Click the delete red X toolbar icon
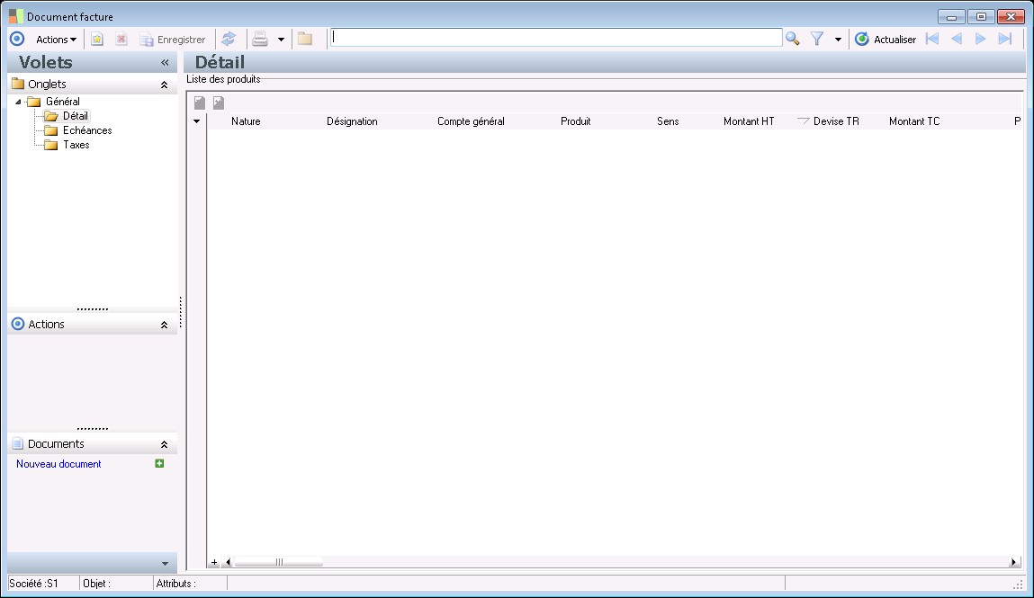The width and height of the screenshot is (1034, 598). 121,40
